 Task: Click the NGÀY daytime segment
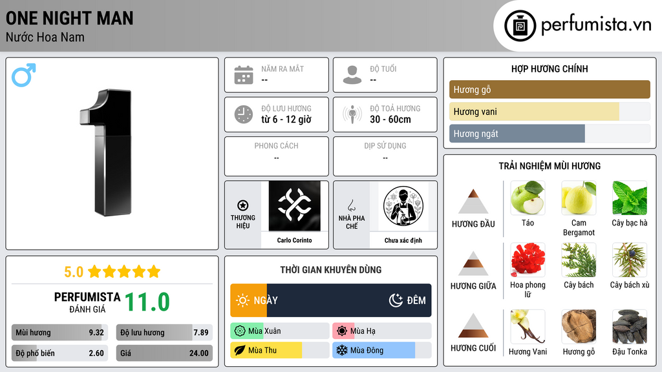click(249, 300)
